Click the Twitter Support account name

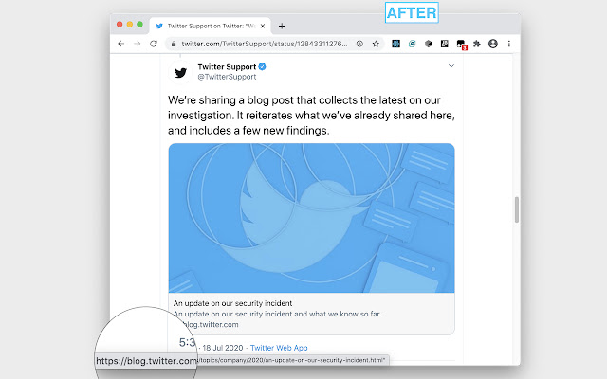pos(227,67)
